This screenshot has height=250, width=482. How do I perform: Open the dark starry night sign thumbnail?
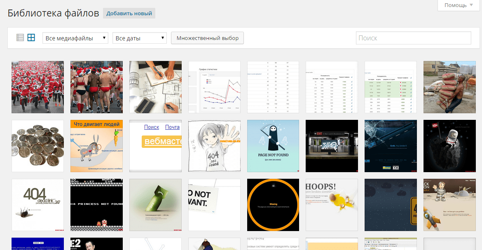tap(391, 205)
